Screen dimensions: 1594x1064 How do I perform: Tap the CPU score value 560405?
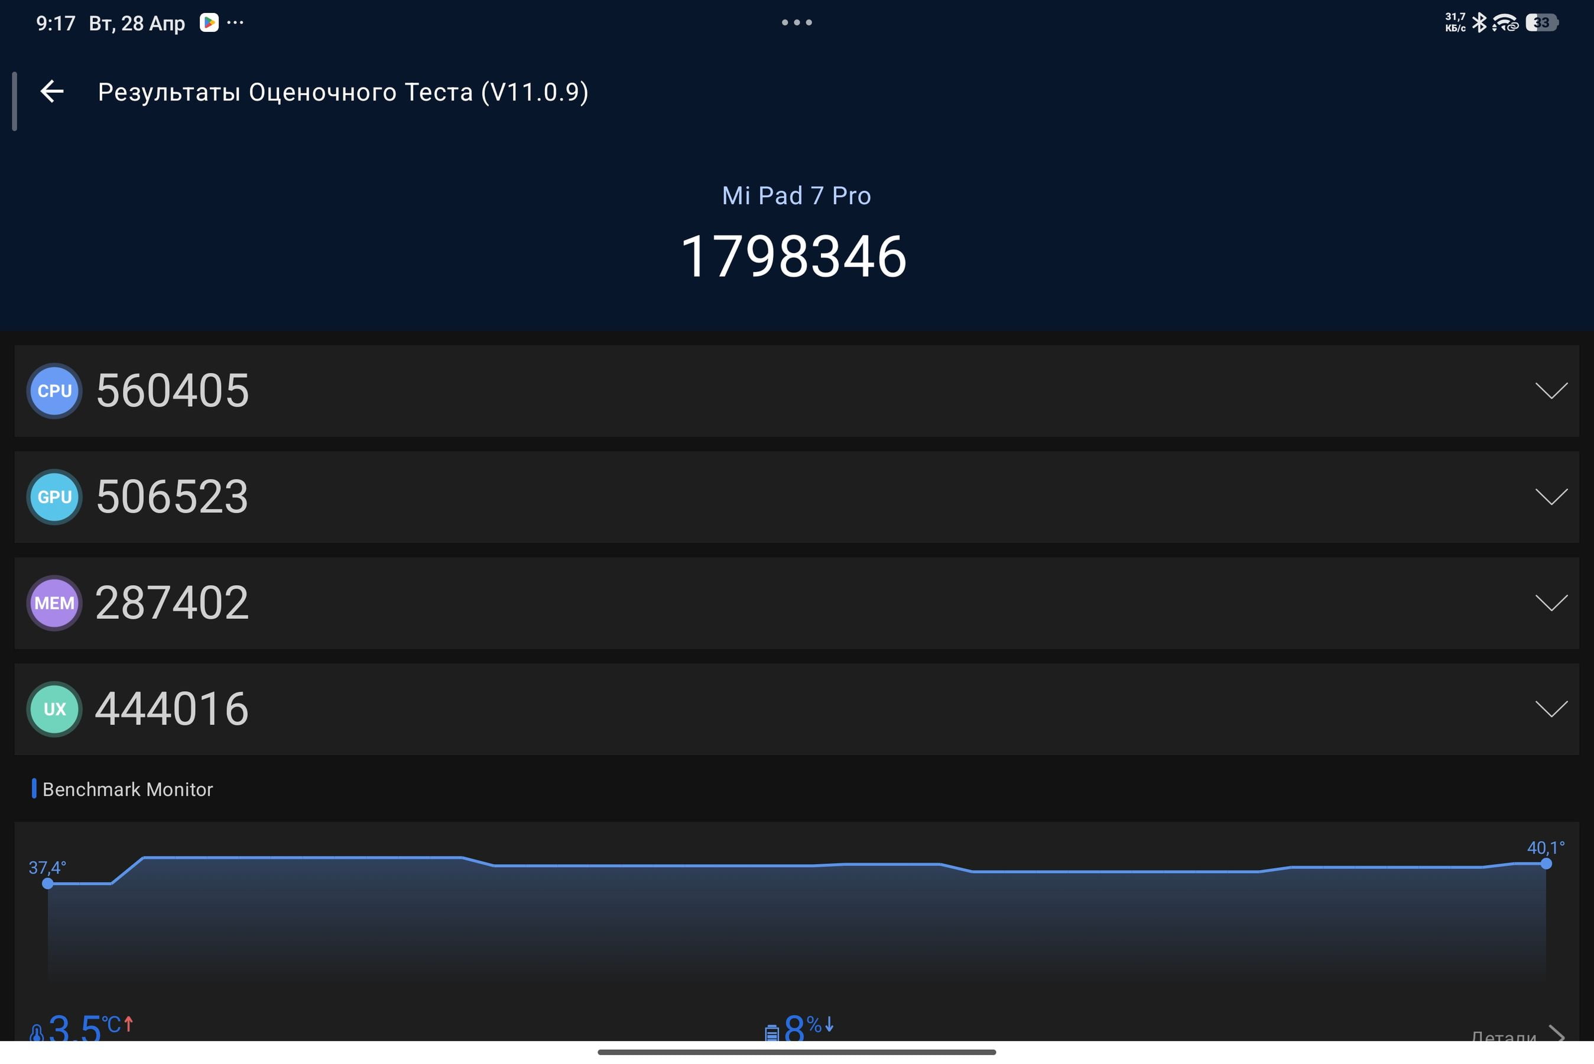click(x=173, y=391)
